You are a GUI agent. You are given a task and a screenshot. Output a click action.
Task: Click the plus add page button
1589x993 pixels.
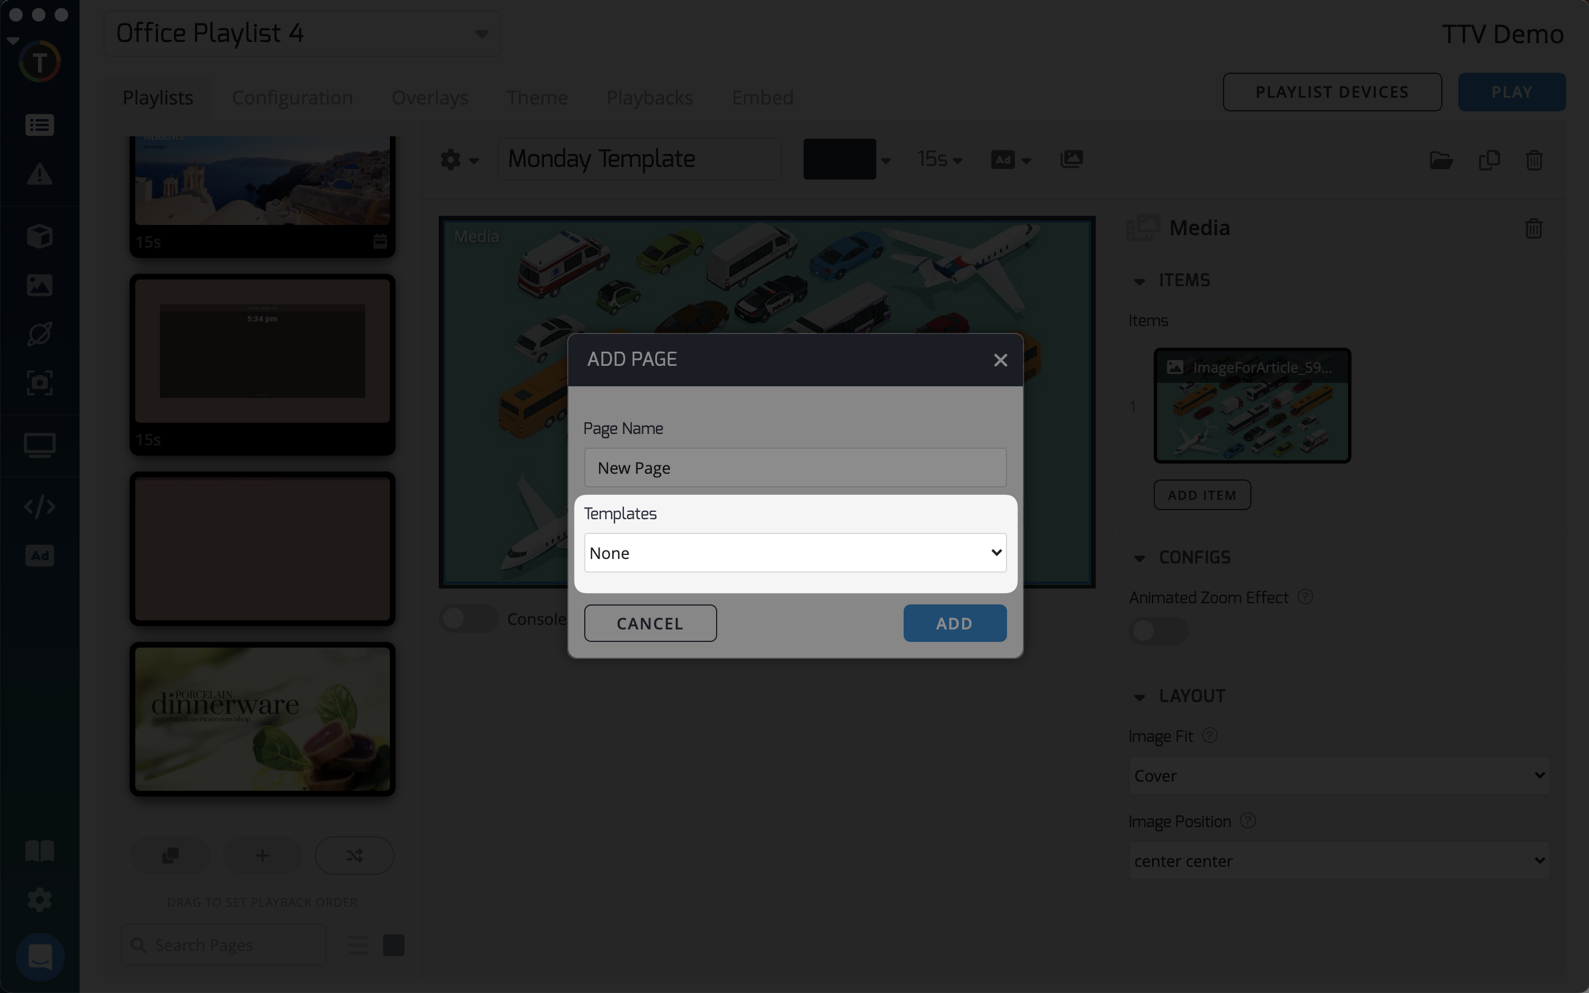click(x=262, y=855)
